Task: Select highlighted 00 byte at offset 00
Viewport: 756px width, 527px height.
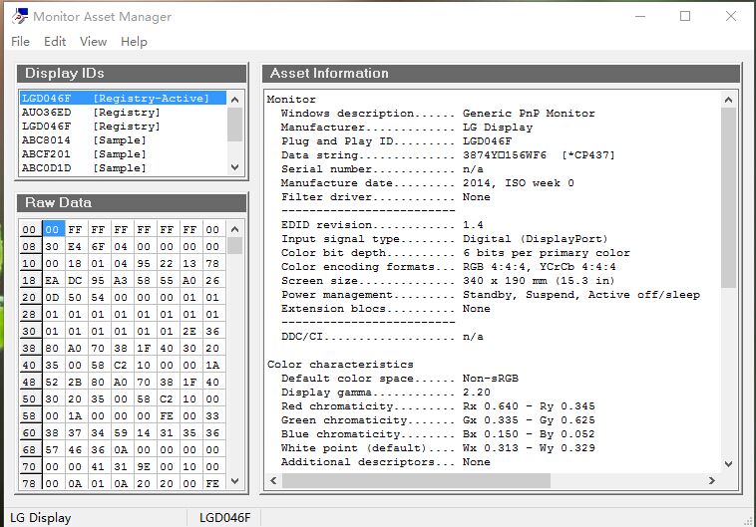Action: 52,230
